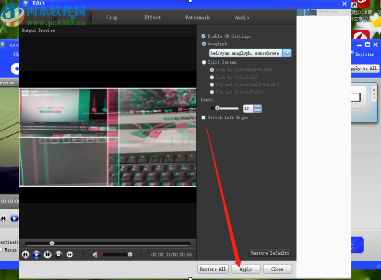
Task: Decrease Depth value with down stepper arrow
Action: (257, 111)
